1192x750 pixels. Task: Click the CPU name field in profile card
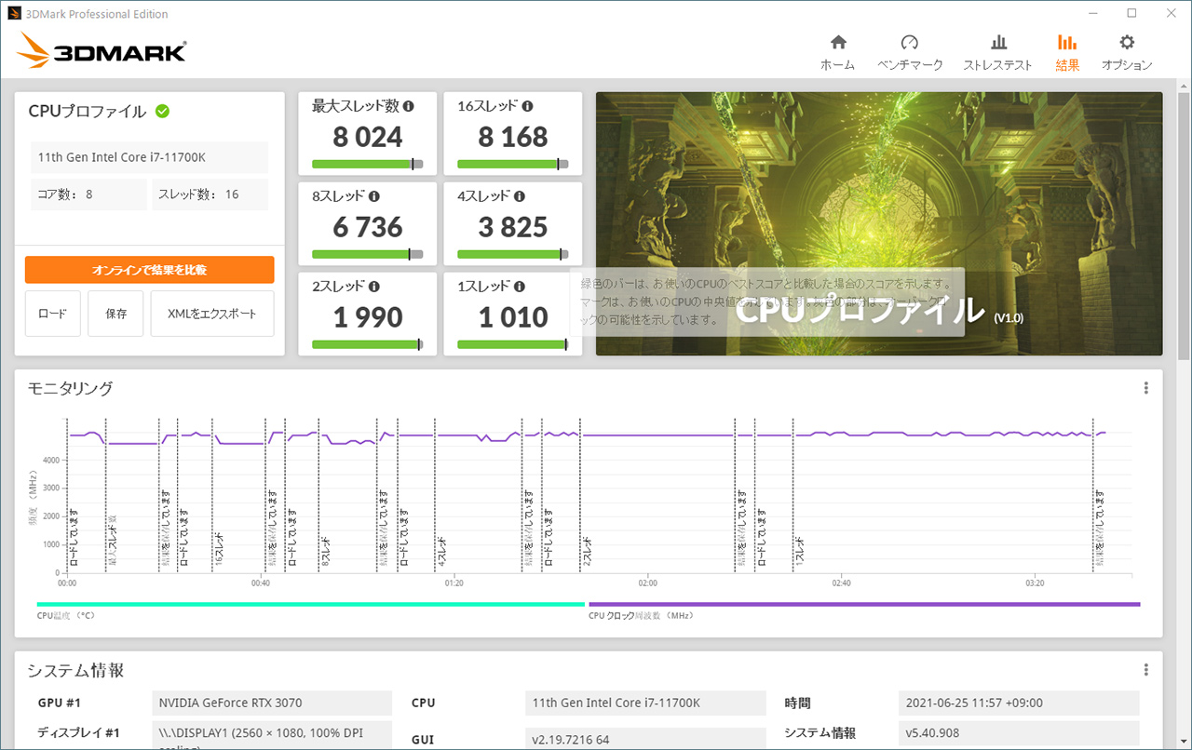[149, 157]
